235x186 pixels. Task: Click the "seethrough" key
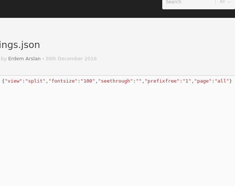pyautogui.click(x=116, y=81)
